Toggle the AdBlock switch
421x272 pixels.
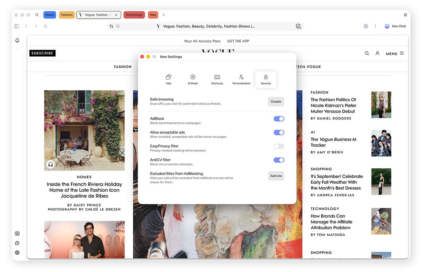tap(279, 119)
